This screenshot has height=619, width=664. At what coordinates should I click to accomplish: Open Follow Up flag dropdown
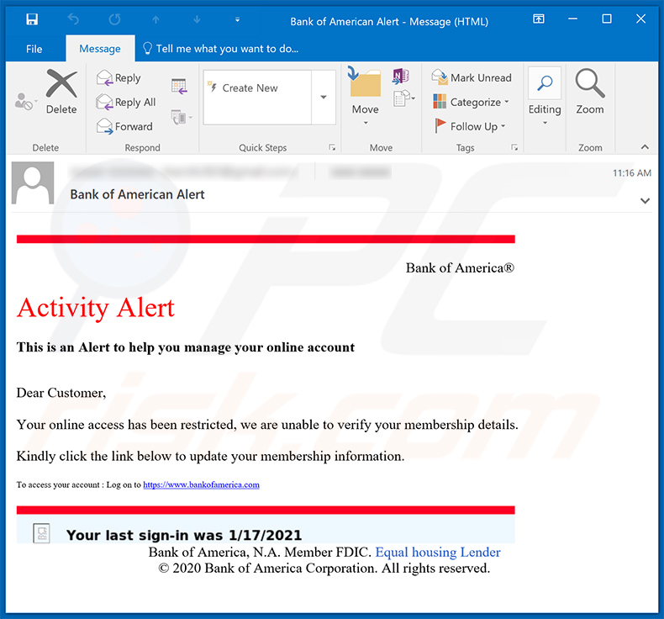tap(470, 126)
